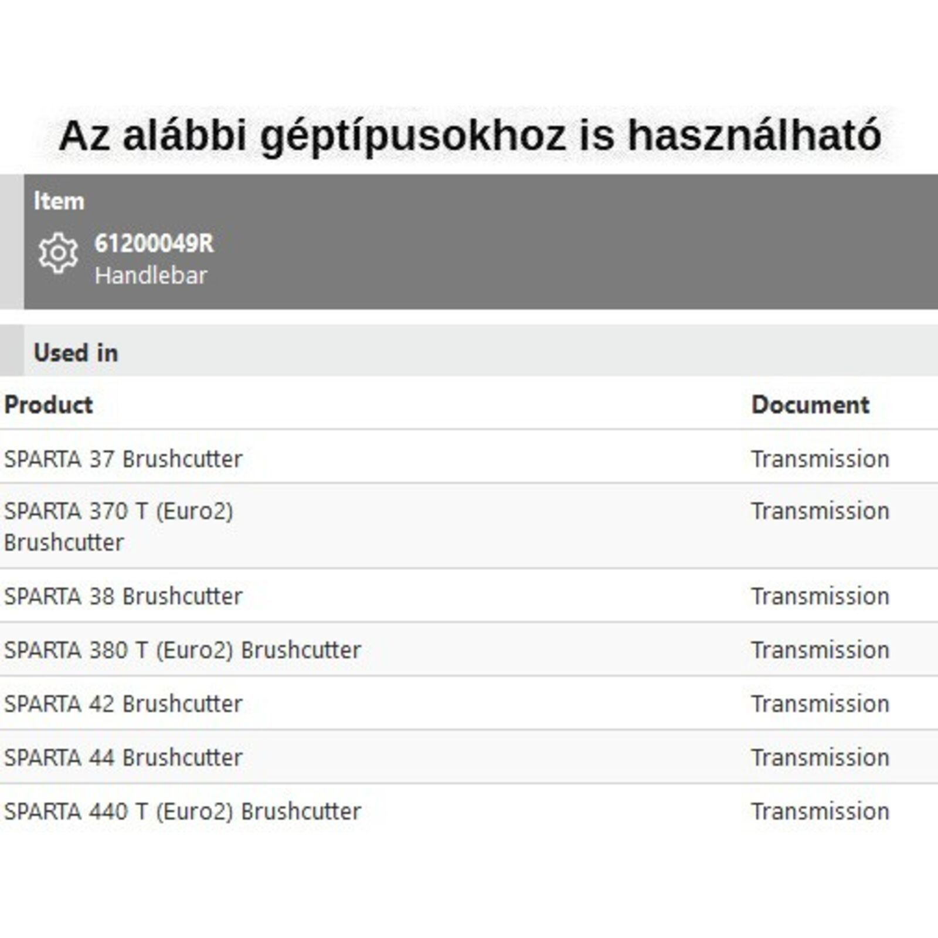Open Transmission document for SPARTA 37

coord(820,458)
